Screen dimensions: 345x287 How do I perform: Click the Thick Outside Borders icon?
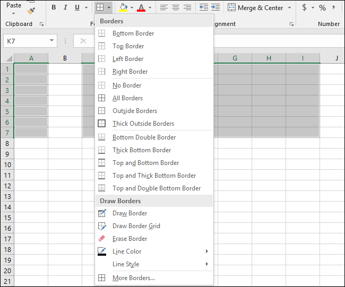click(x=102, y=124)
